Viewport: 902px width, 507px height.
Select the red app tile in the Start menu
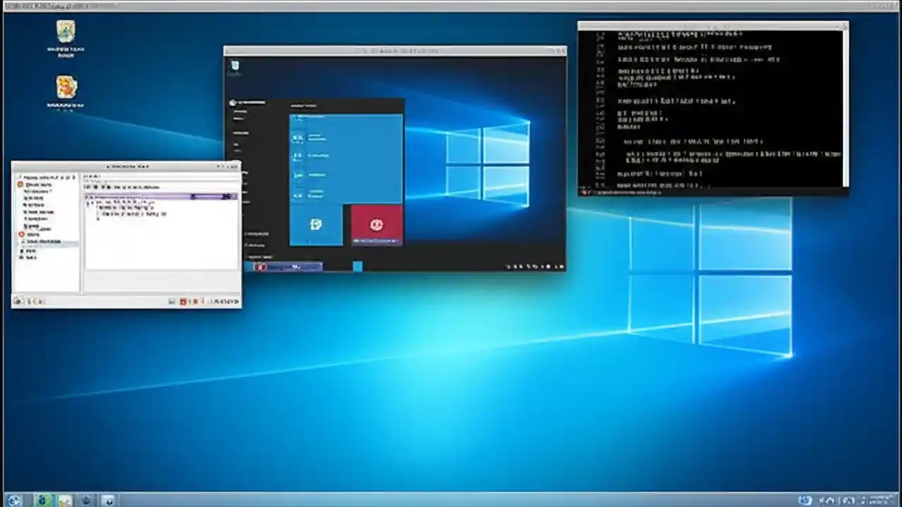[x=376, y=224]
